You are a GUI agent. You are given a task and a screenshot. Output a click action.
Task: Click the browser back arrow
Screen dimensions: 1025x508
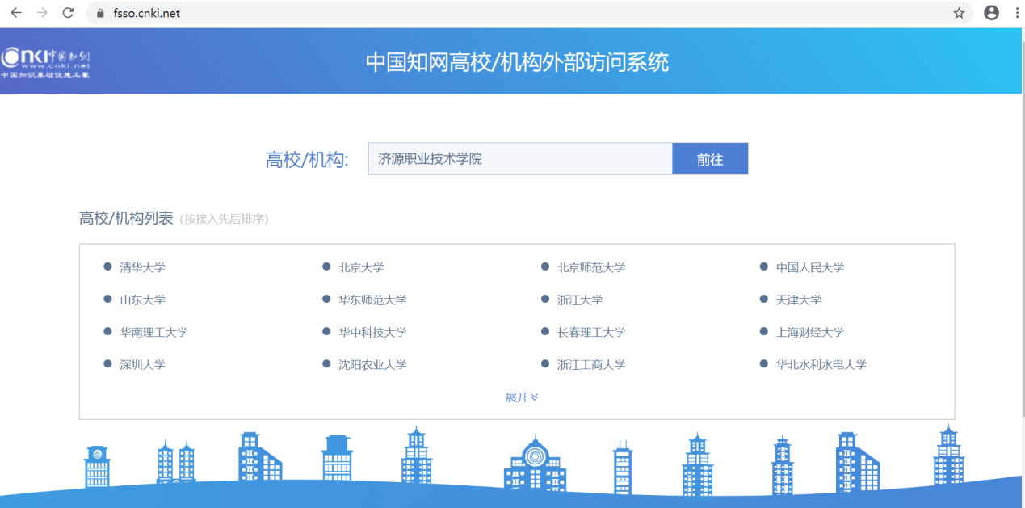15,13
